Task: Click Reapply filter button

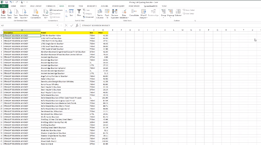Action: click(87, 14)
